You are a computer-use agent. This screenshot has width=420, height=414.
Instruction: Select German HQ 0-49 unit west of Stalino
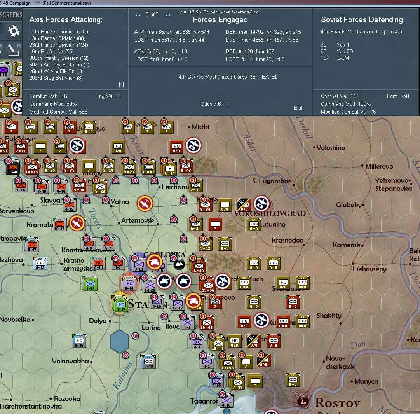point(129,284)
